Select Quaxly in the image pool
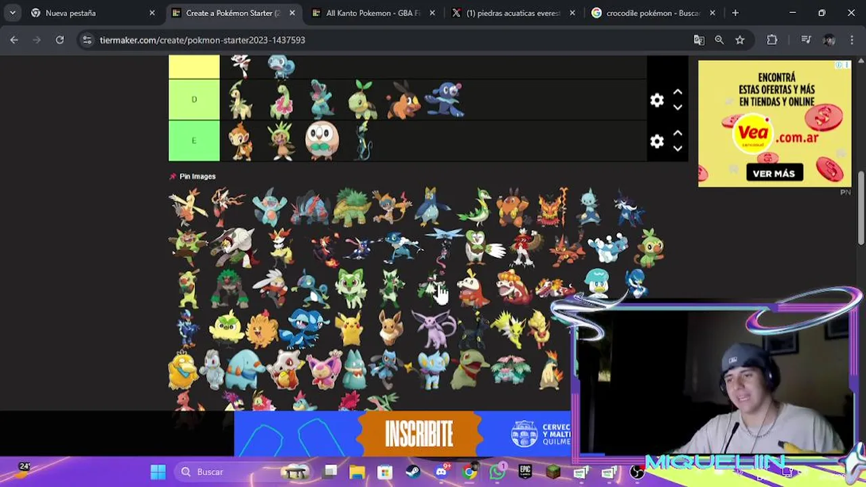Screen dimensions: 866x487 597,284
